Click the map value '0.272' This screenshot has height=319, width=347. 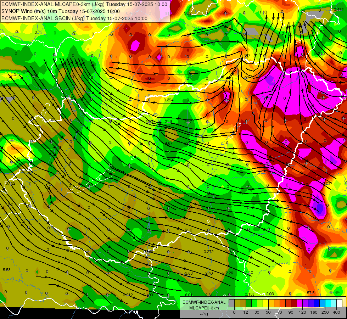208,252
